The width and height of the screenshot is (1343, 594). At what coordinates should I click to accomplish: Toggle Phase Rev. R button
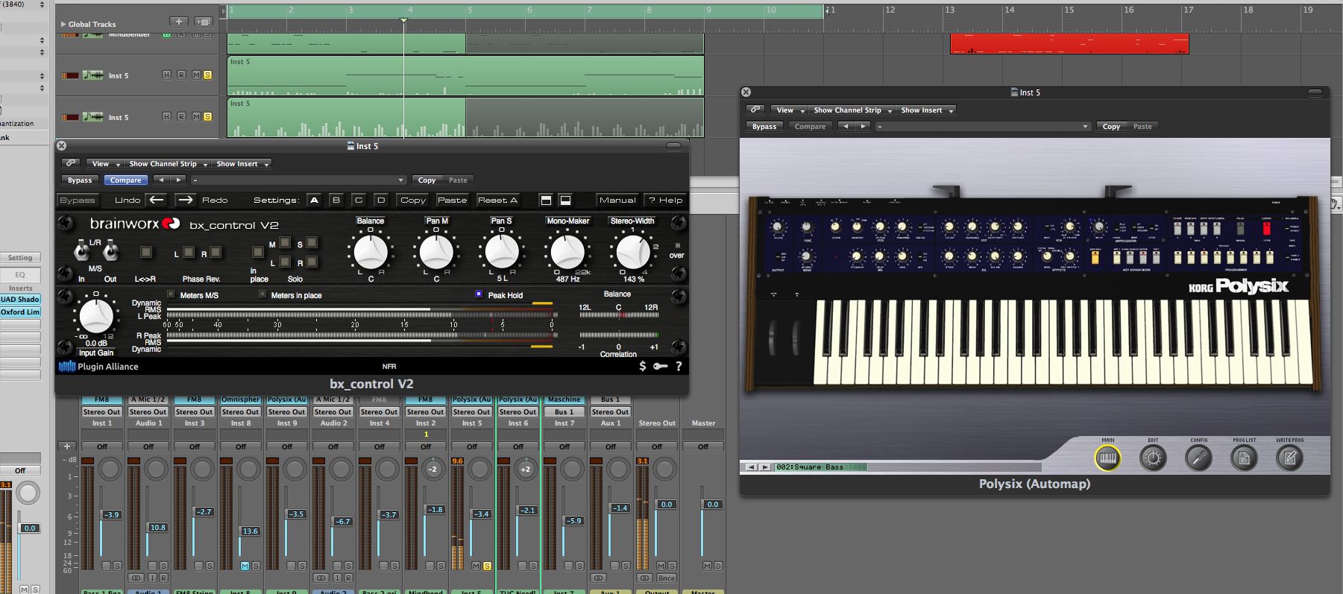tap(216, 253)
